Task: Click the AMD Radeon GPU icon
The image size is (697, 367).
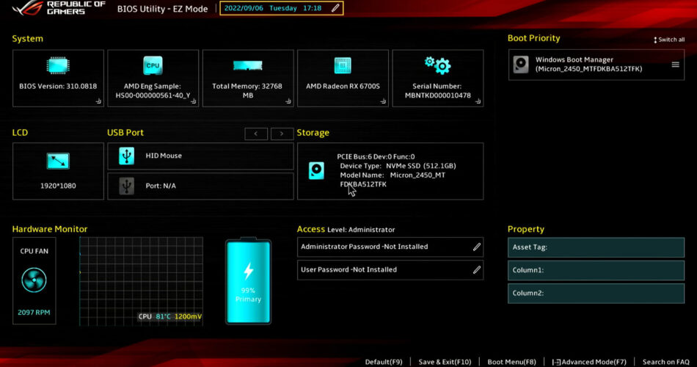Action: point(343,66)
